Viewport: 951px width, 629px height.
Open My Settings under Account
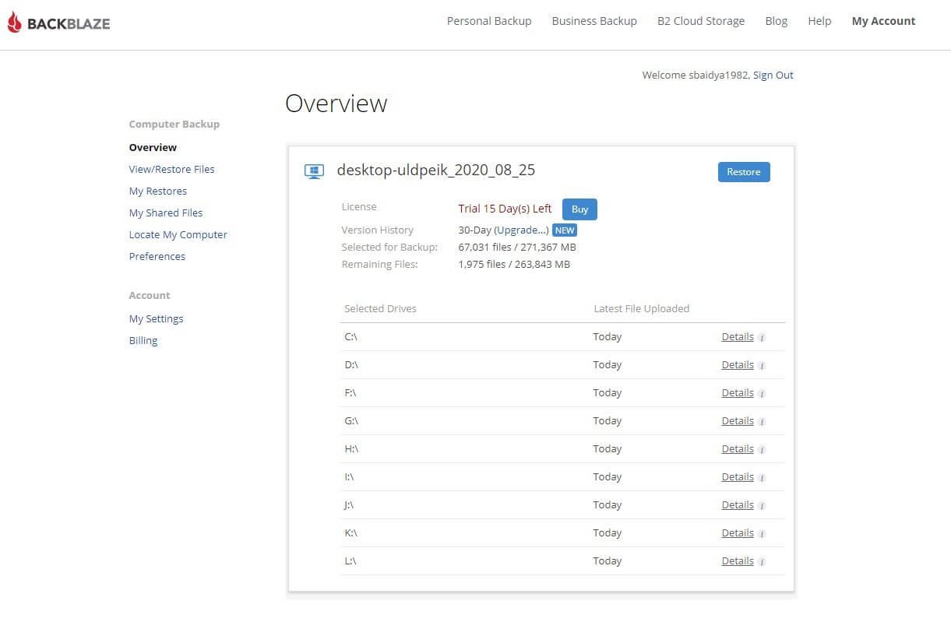click(157, 318)
